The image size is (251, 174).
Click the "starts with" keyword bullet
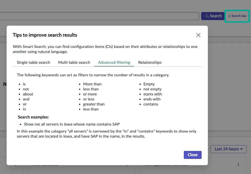pos(153,94)
